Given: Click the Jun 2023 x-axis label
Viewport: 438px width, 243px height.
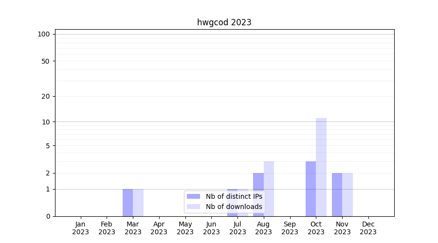Looking at the screenshot, I should [x=211, y=228].
